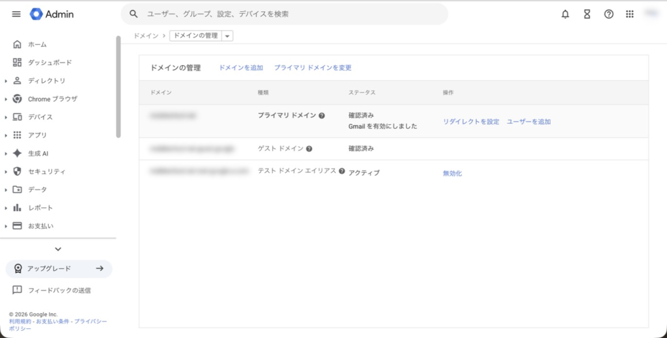Click プライマリ ドメインを変更 link
Image resolution: width=667 pixels, height=338 pixels.
(x=313, y=68)
